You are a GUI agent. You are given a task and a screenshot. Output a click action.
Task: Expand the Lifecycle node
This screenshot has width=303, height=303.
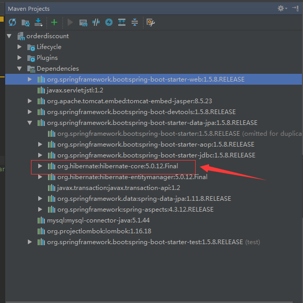click(x=19, y=47)
